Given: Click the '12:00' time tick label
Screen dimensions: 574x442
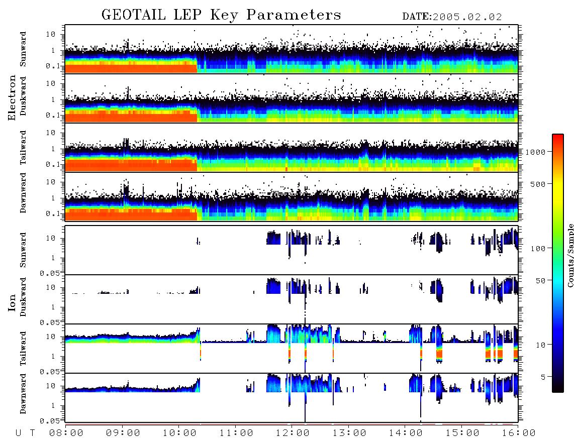Looking at the screenshot, I should 293,433.
